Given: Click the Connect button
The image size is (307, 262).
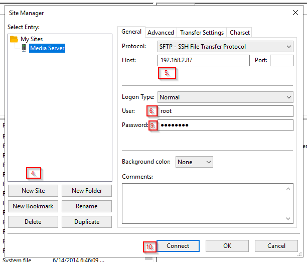Looking at the screenshot, I should (x=178, y=246).
